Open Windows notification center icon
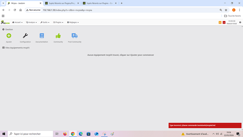 pyautogui.click(x=238, y=134)
